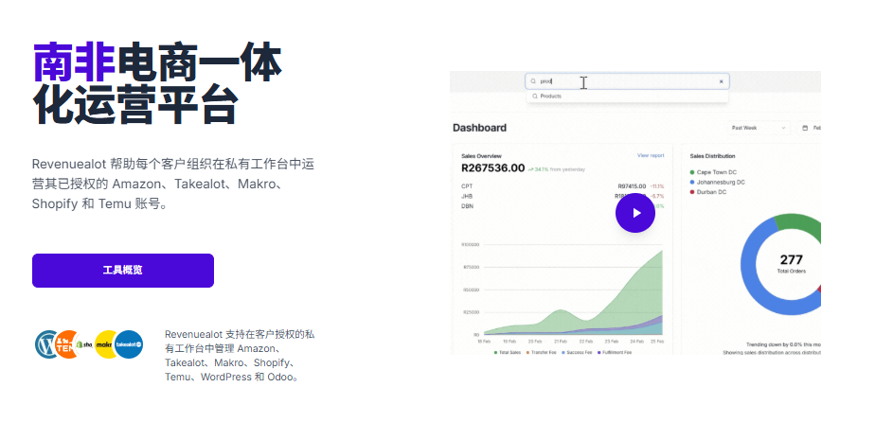Click the DBN row label
893x440 pixels.
(467, 206)
